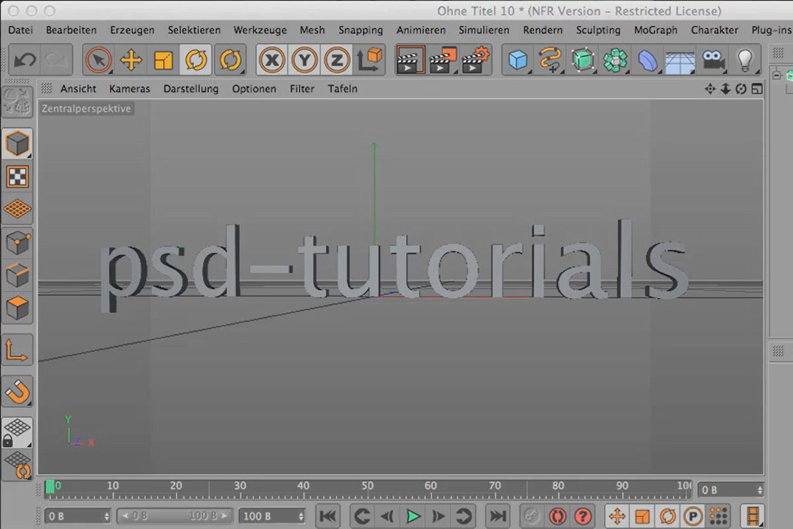Open viewport Darstellung menu
The height and width of the screenshot is (529, 793).
[x=191, y=89]
